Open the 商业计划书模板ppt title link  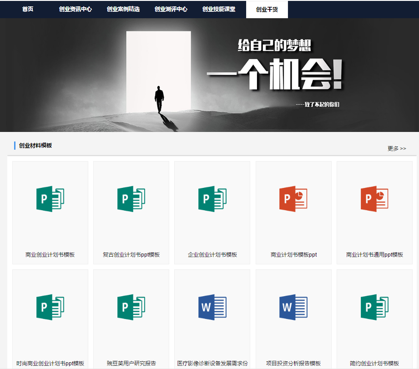[293, 255]
